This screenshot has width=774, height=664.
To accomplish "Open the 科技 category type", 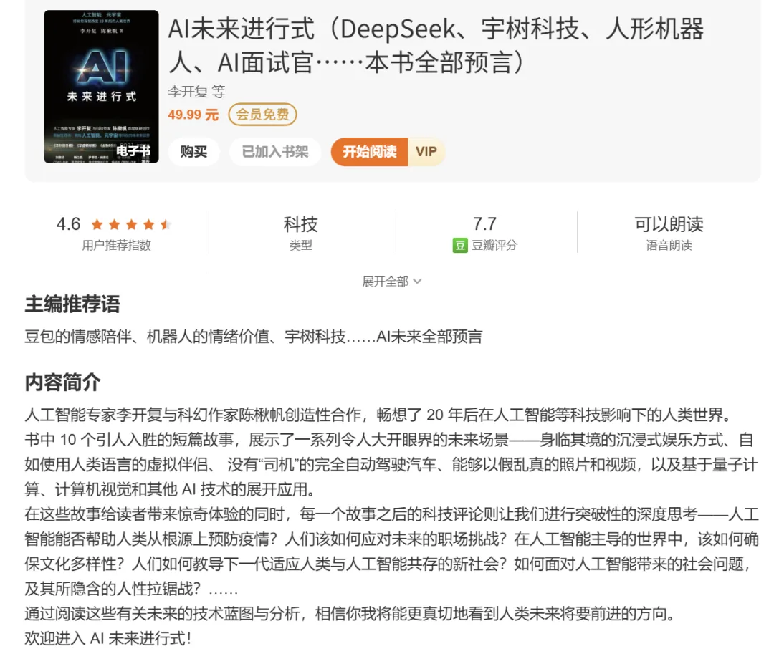I will point(300,224).
